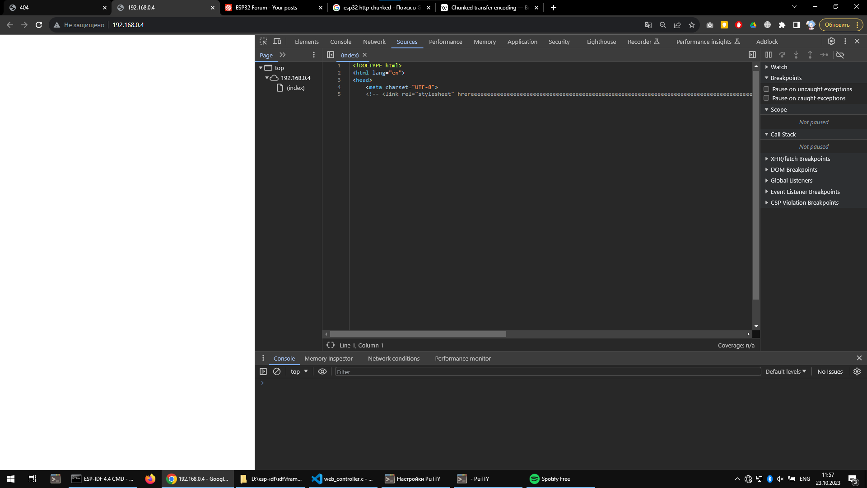Screen dimensions: 867x488
Task: Open the navigator pane options menu
Action: tap(314, 55)
